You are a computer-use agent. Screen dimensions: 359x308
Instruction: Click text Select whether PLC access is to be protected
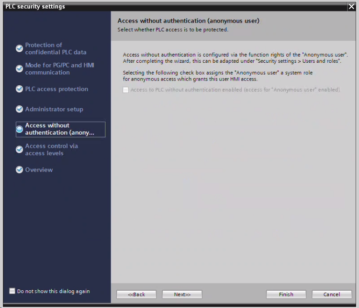click(x=173, y=30)
